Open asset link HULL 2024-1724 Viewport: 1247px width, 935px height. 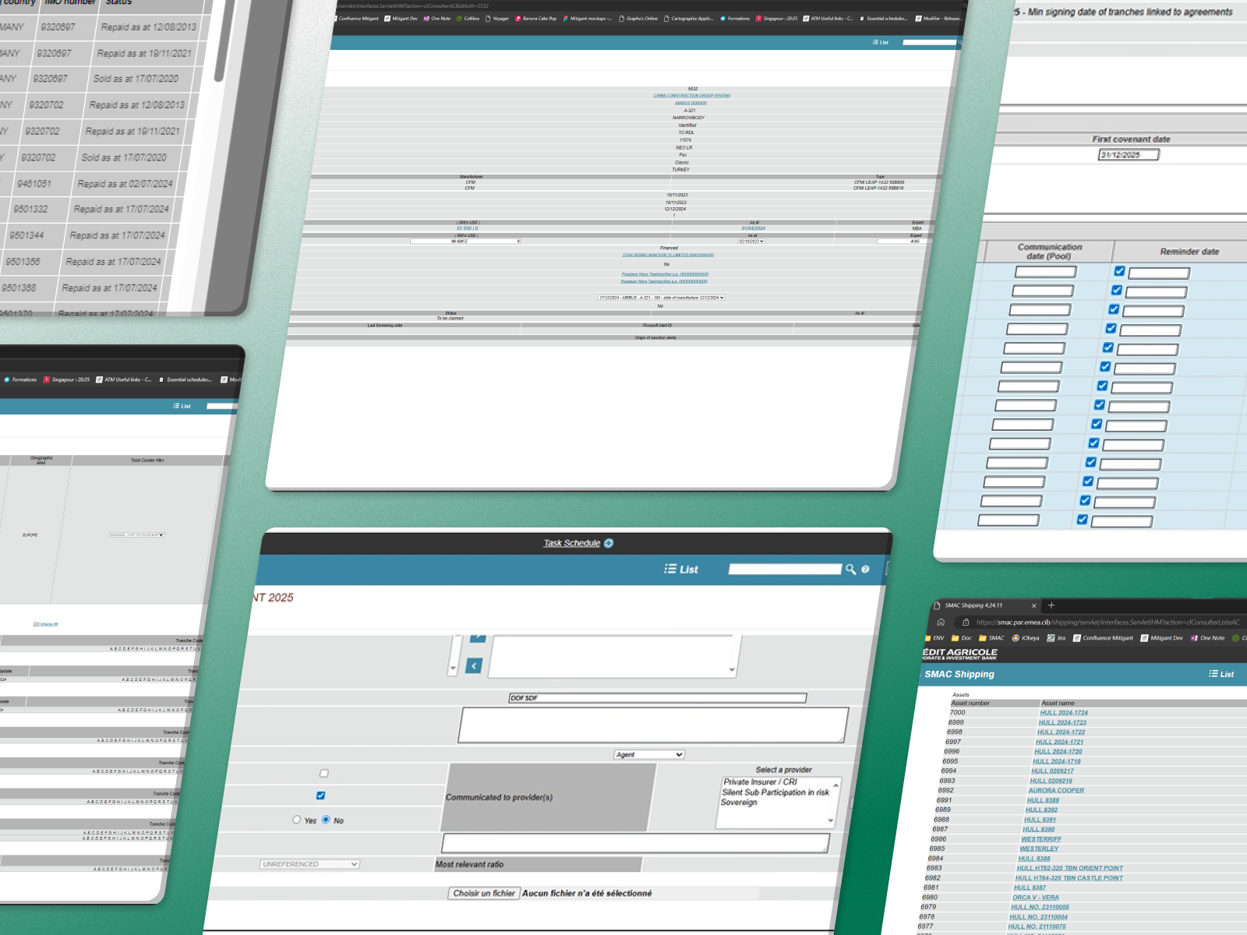coord(1064,713)
